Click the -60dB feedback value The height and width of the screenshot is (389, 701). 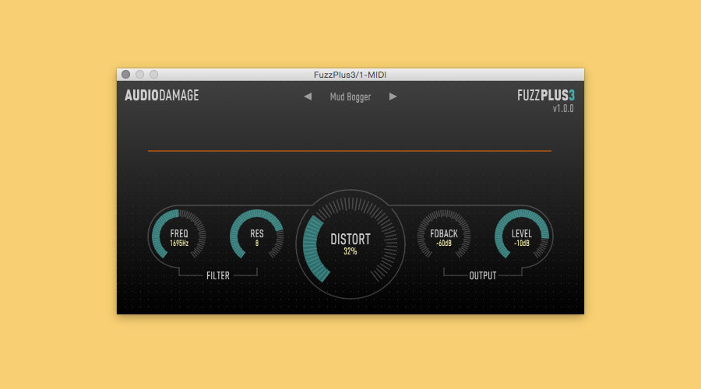click(x=443, y=244)
